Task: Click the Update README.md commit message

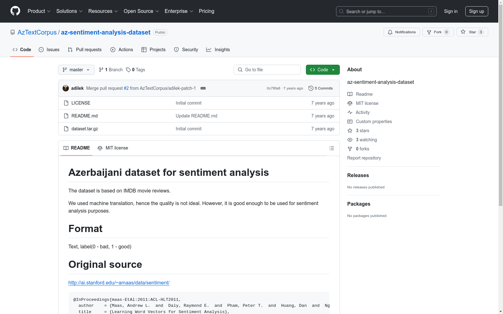Action: 196,116
